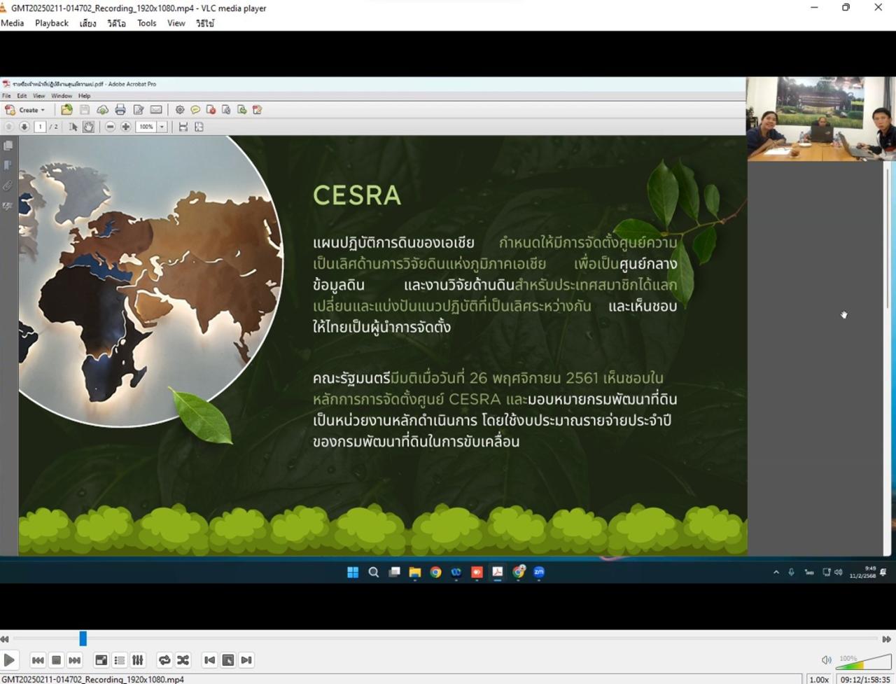Open the Edit menu in Acrobat
The image size is (896, 684).
tap(21, 95)
